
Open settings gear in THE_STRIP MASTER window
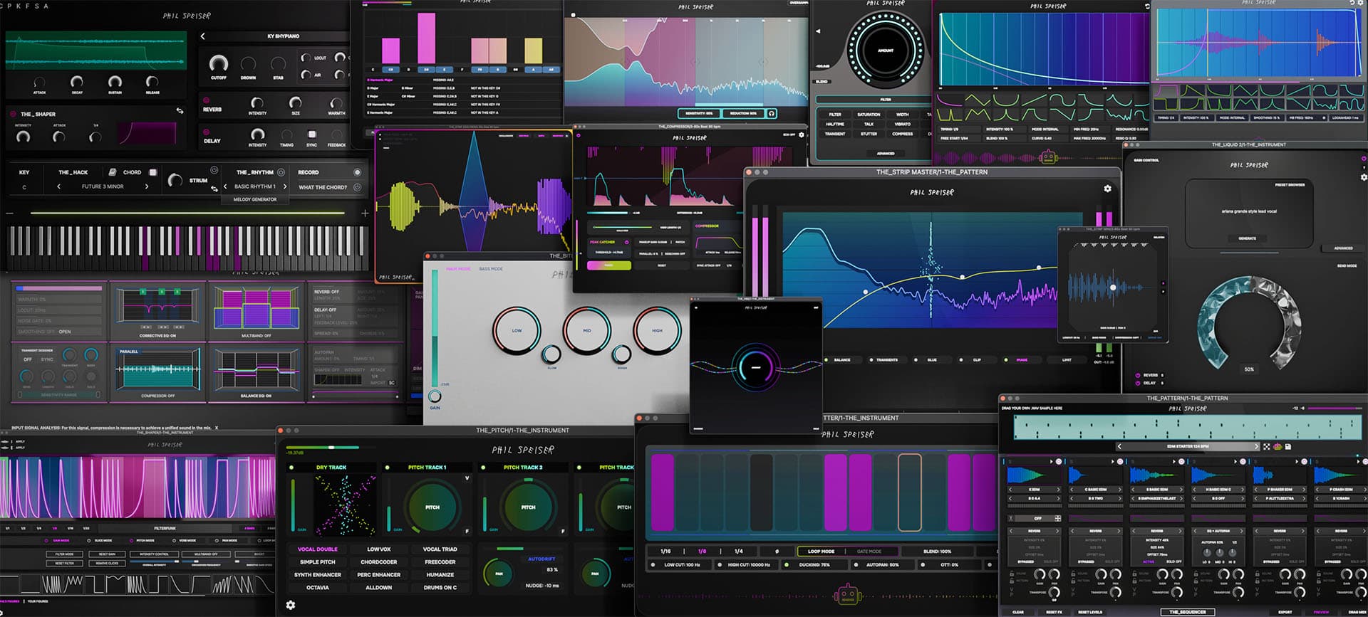[x=1107, y=189]
